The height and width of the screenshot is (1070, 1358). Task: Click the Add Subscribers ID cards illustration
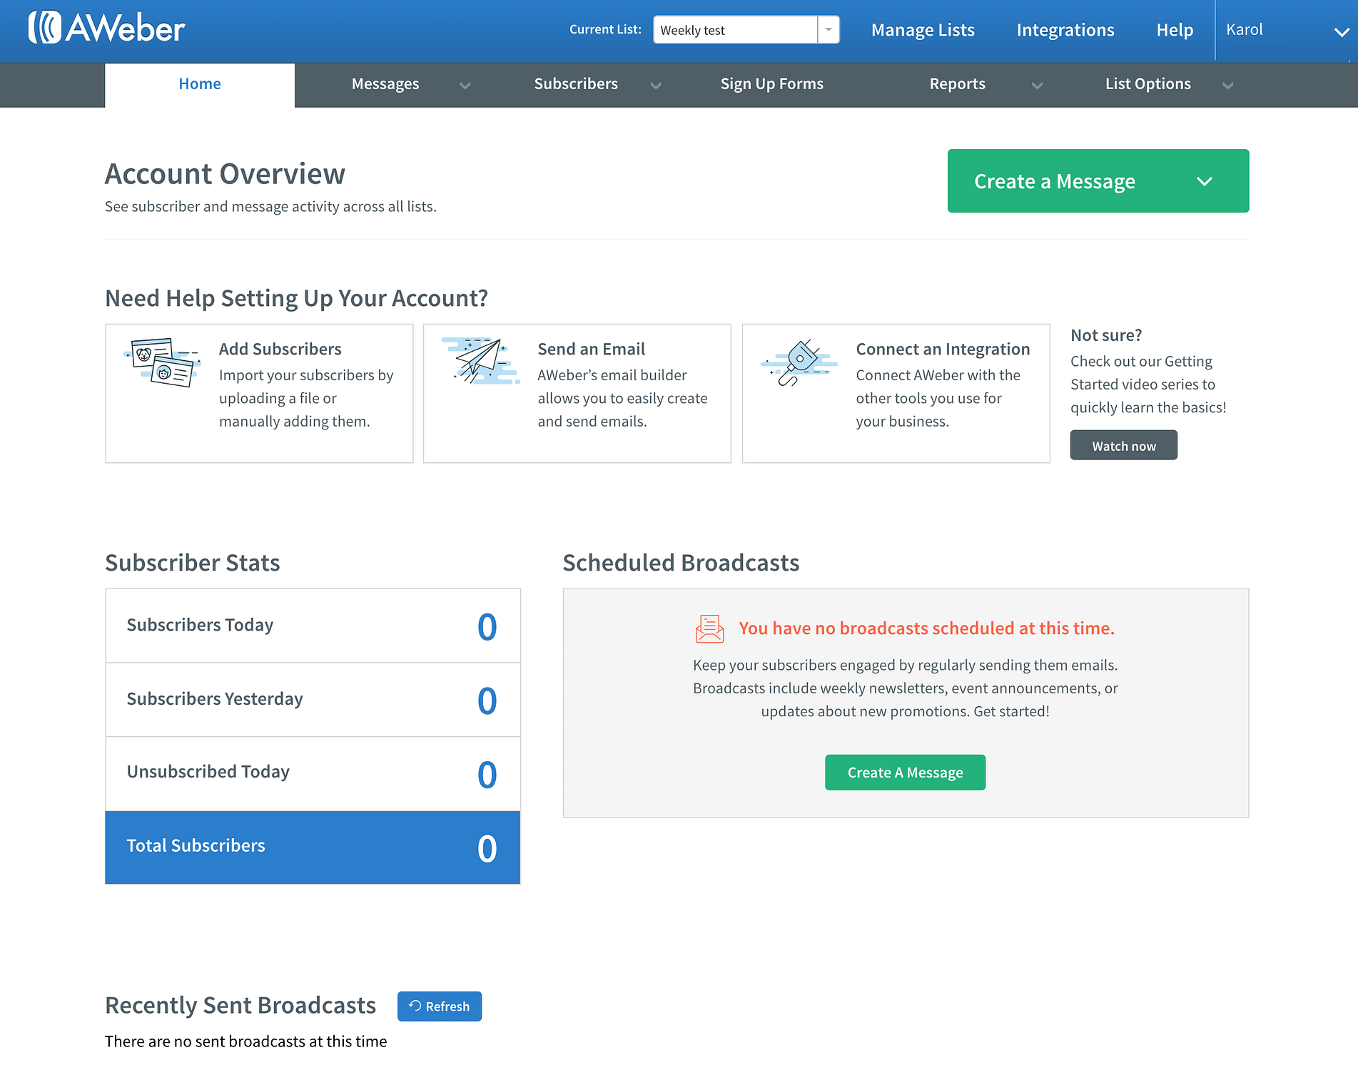tap(162, 362)
